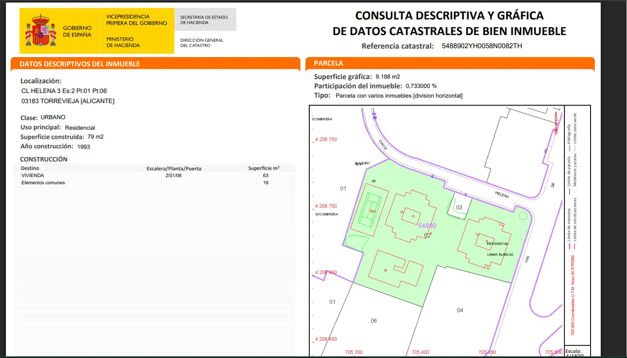Click the 'Escala:' label below the legend
Image resolution: width=627 pixels, height=358 pixels.
[573, 351]
